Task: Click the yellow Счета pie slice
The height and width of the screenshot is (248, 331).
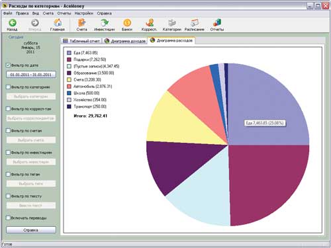Action: [177, 124]
